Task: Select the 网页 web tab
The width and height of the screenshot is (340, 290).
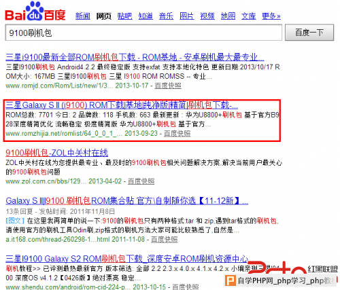Action: pyautogui.click(x=103, y=16)
